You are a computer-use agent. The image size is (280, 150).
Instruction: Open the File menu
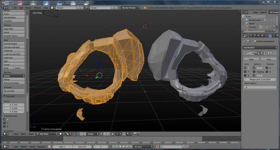[15, 8]
